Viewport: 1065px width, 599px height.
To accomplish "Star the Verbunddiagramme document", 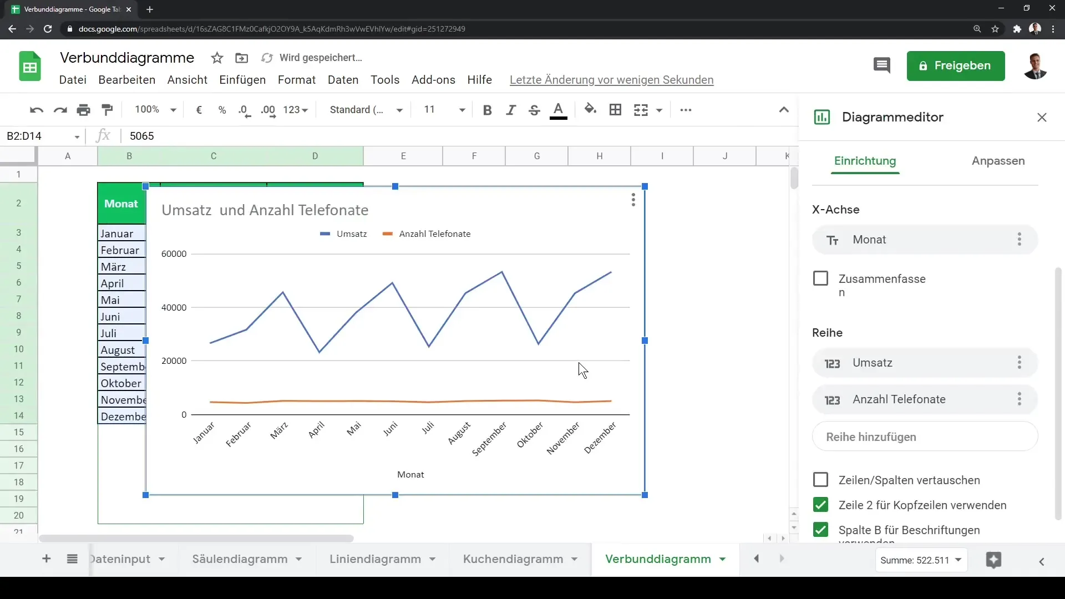I will pyautogui.click(x=217, y=58).
